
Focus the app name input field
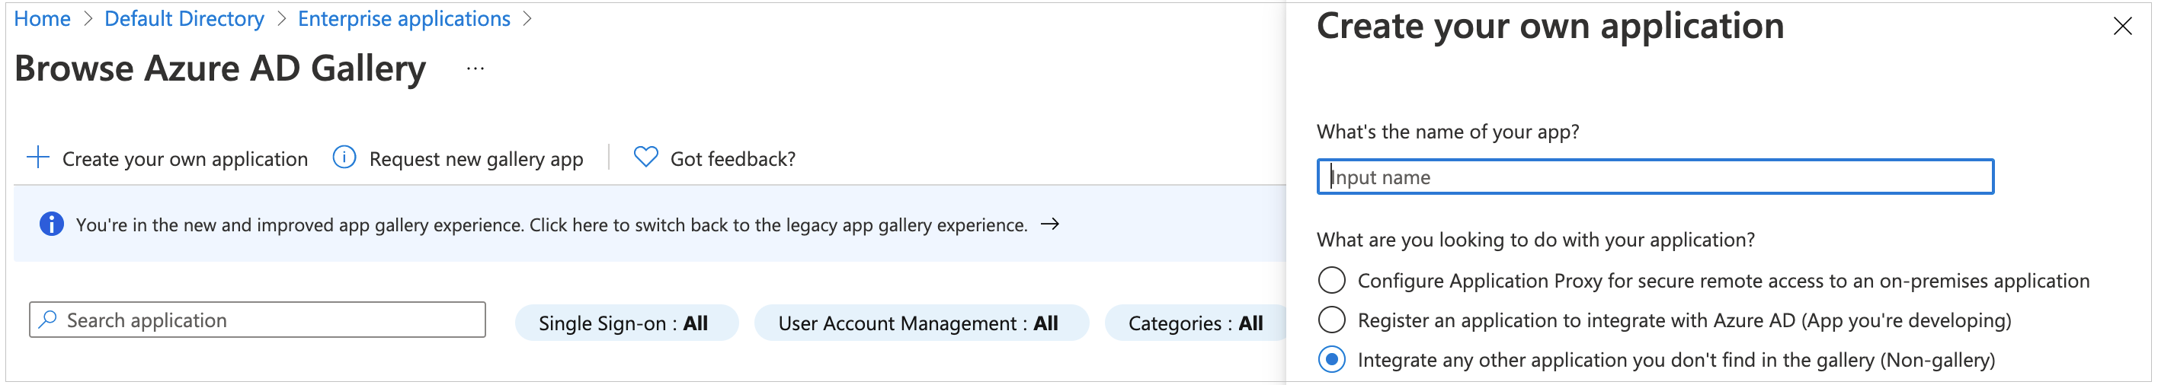(x=1654, y=177)
